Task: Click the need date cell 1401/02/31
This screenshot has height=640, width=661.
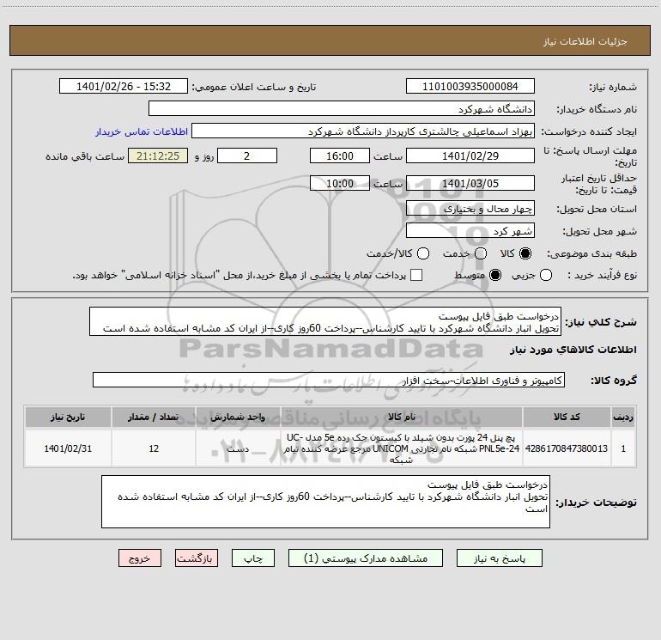Action: [68, 448]
